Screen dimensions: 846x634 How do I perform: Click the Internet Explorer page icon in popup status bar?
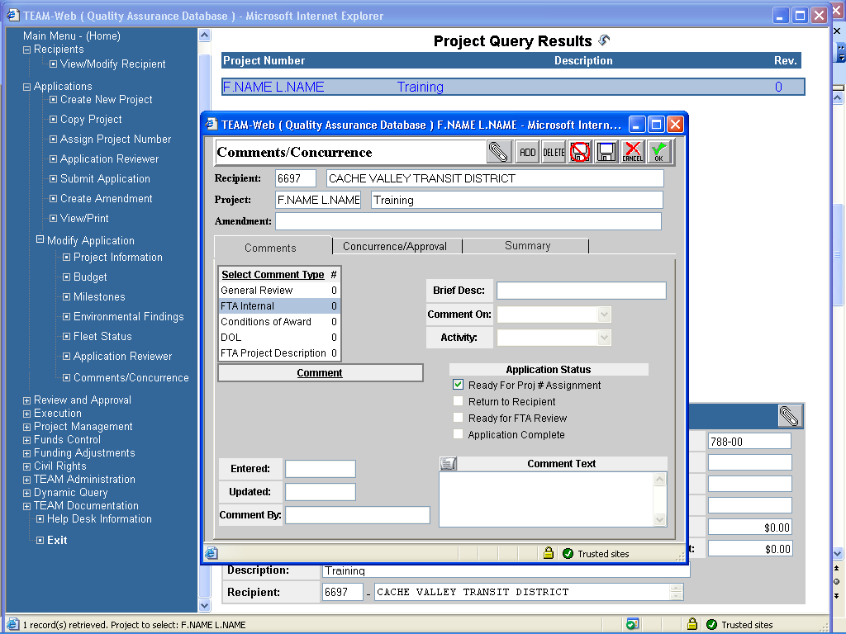(x=211, y=553)
